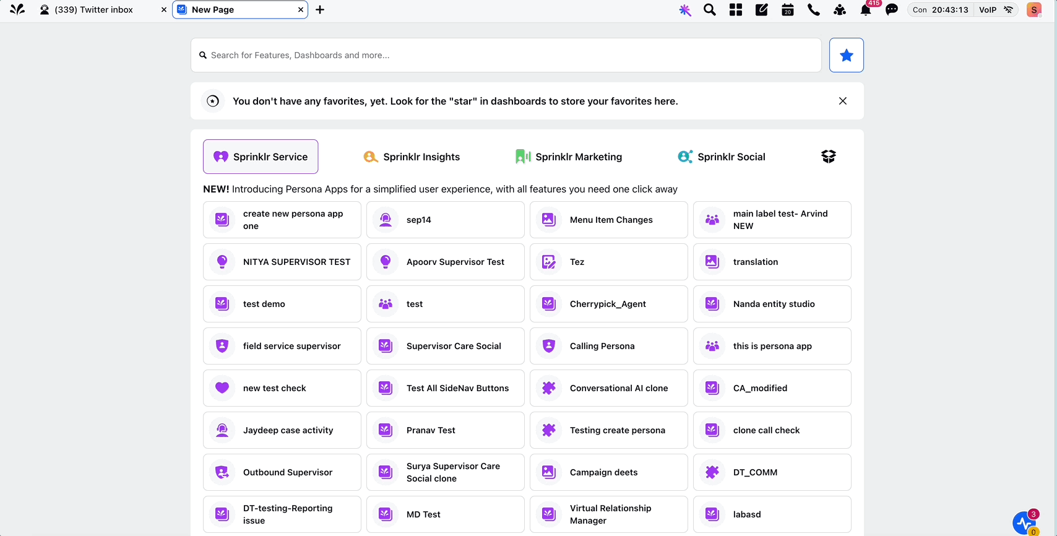The width and height of the screenshot is (1057, 536).
Task: Click the Jaydeep case activity headset icon
Action: pyautogui.click(x=222, y=430)
